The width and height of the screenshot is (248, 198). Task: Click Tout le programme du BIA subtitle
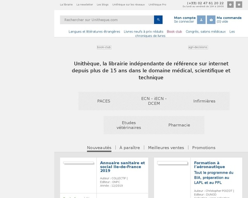214,178
